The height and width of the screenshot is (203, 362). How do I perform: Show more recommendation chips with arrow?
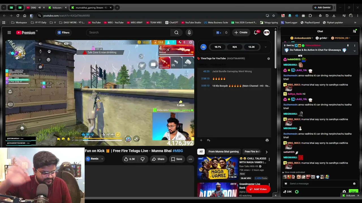click(266, 152)
